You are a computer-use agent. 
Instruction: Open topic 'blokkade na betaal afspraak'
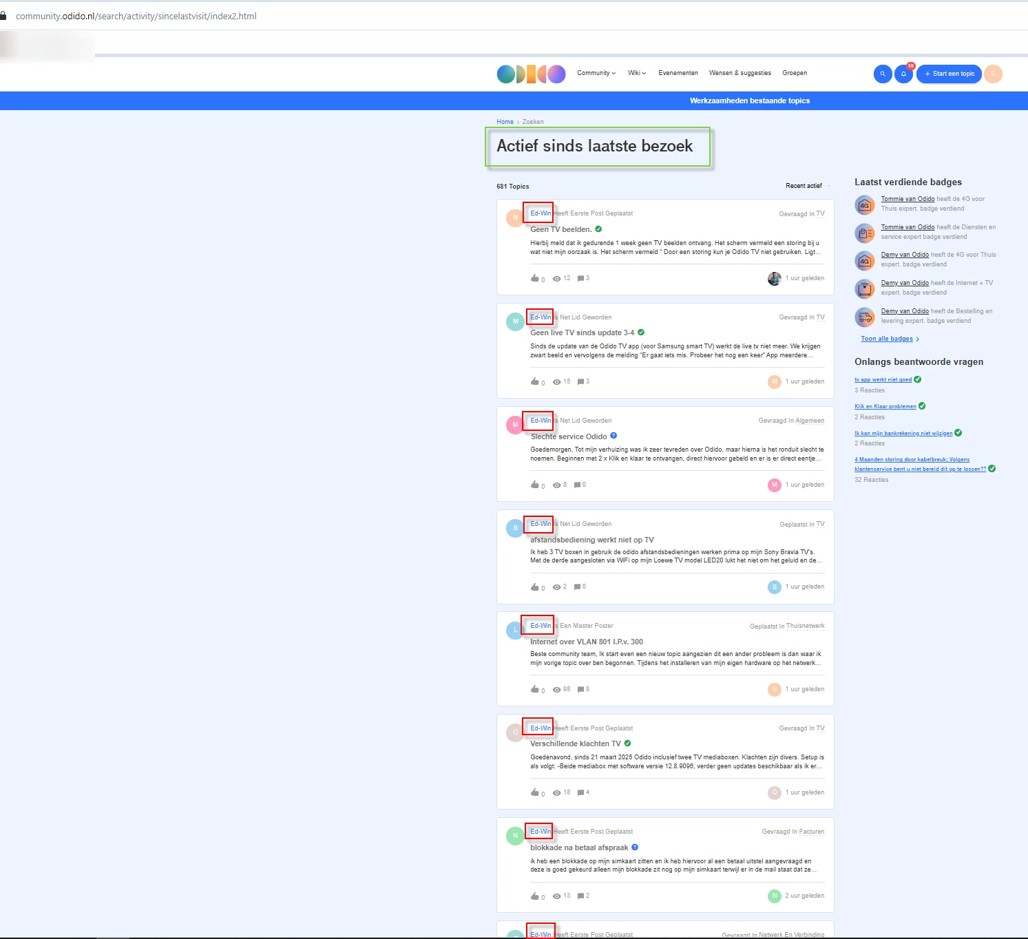579,847
